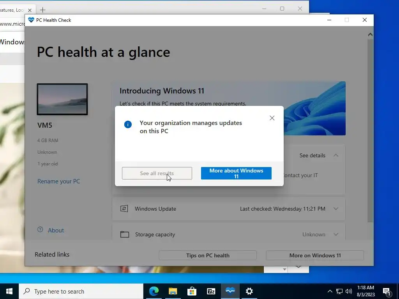Open Microsoft Store from taskbar
Screen dimensions: 399x299
[x=192, y=291]
